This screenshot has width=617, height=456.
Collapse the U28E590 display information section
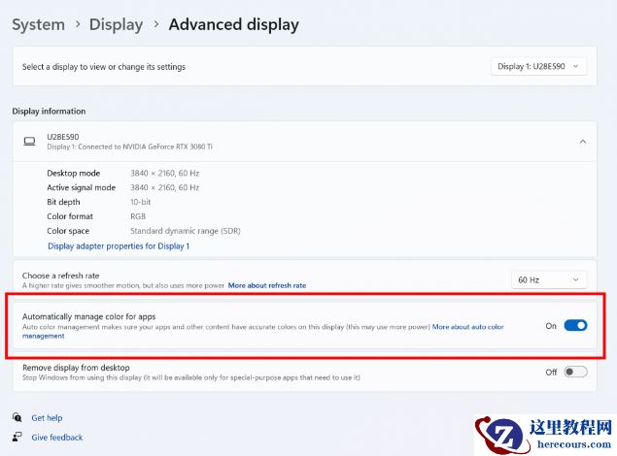[x=583, y=142]
